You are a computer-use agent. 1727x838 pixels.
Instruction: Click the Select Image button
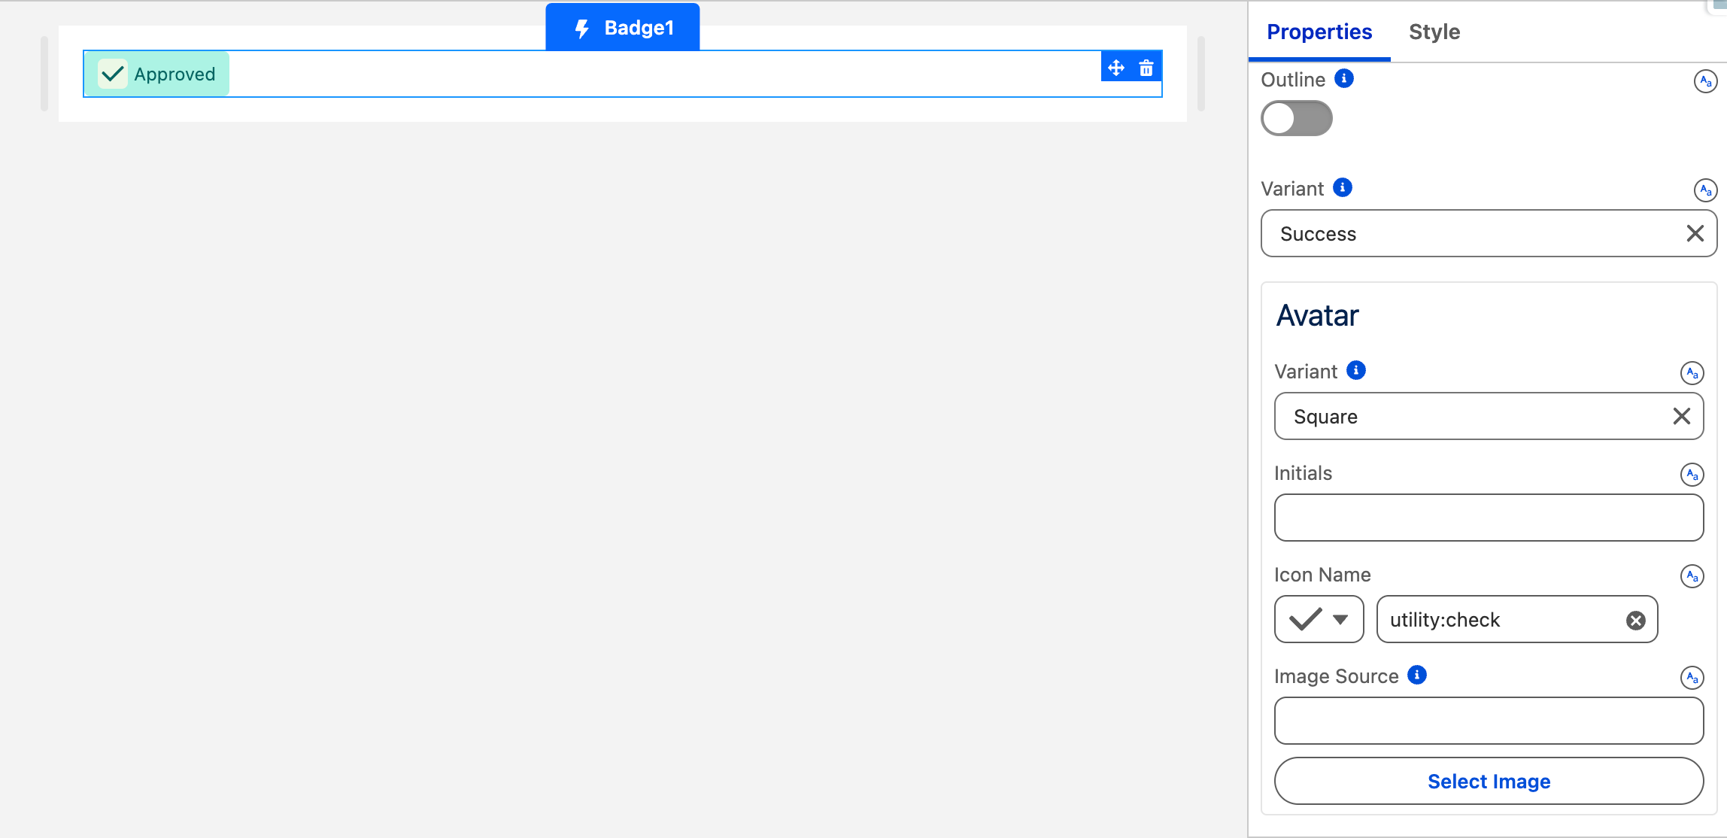tap(1489, 782)
